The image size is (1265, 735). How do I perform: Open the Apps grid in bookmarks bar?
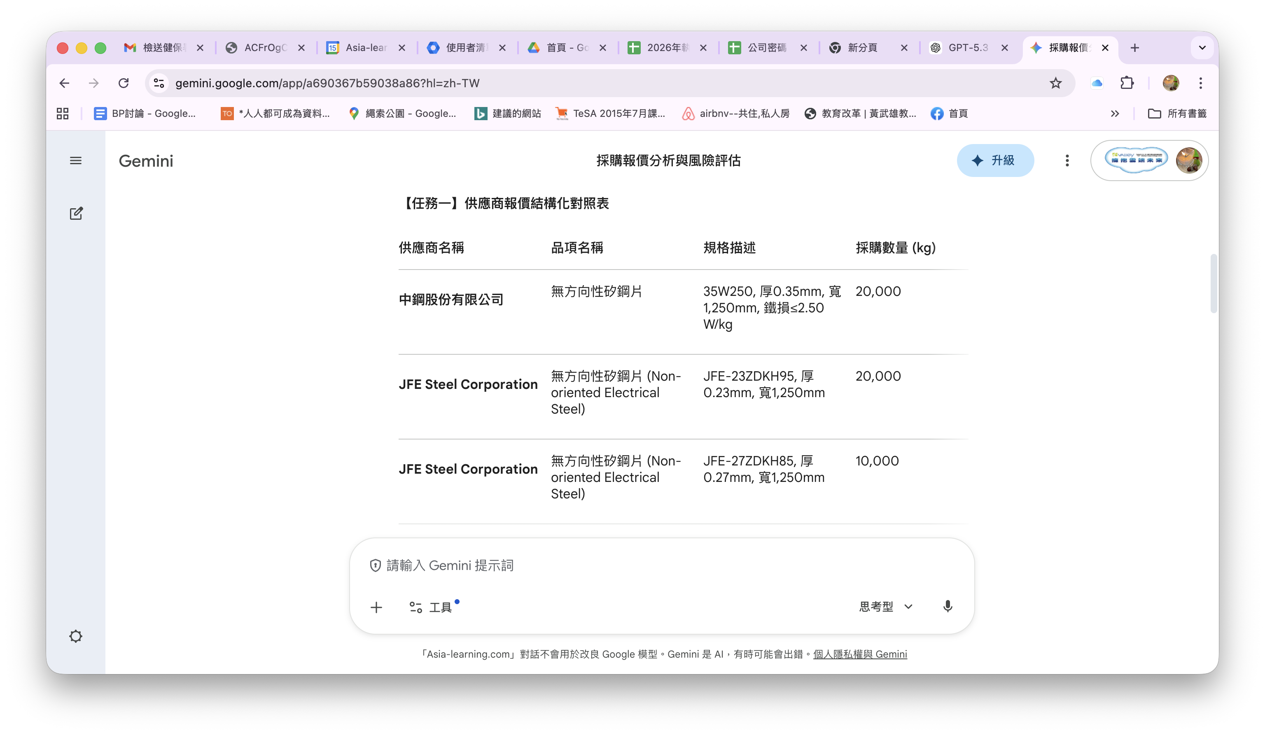(x=63, y=114)
